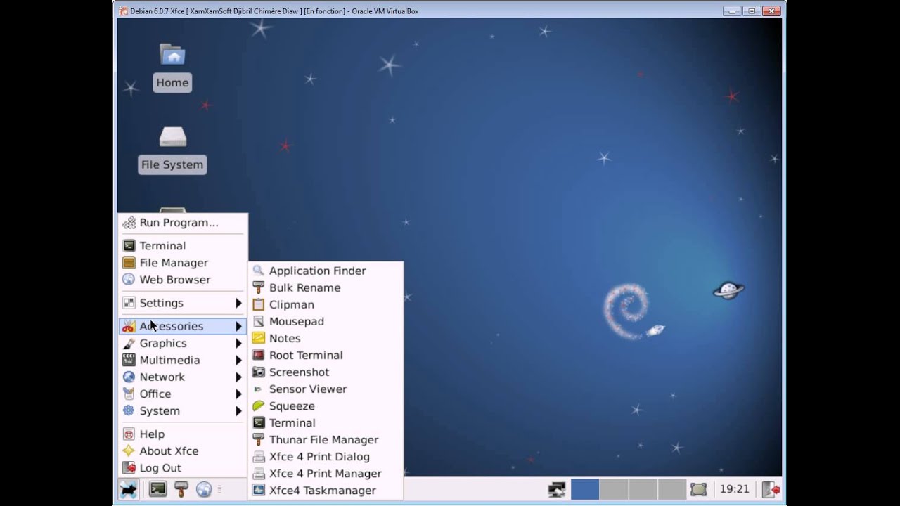This screenshot has height=506, width=900.
Task: Expand the System submenu arrow
Action: tap(238, 410)
